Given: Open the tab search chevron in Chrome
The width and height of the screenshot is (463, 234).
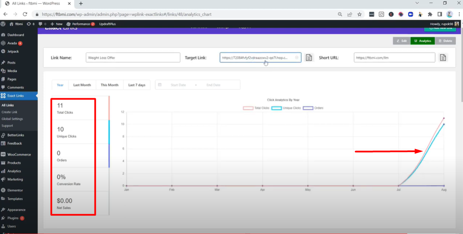Looking at the screenshot, I should pos(417,3).
